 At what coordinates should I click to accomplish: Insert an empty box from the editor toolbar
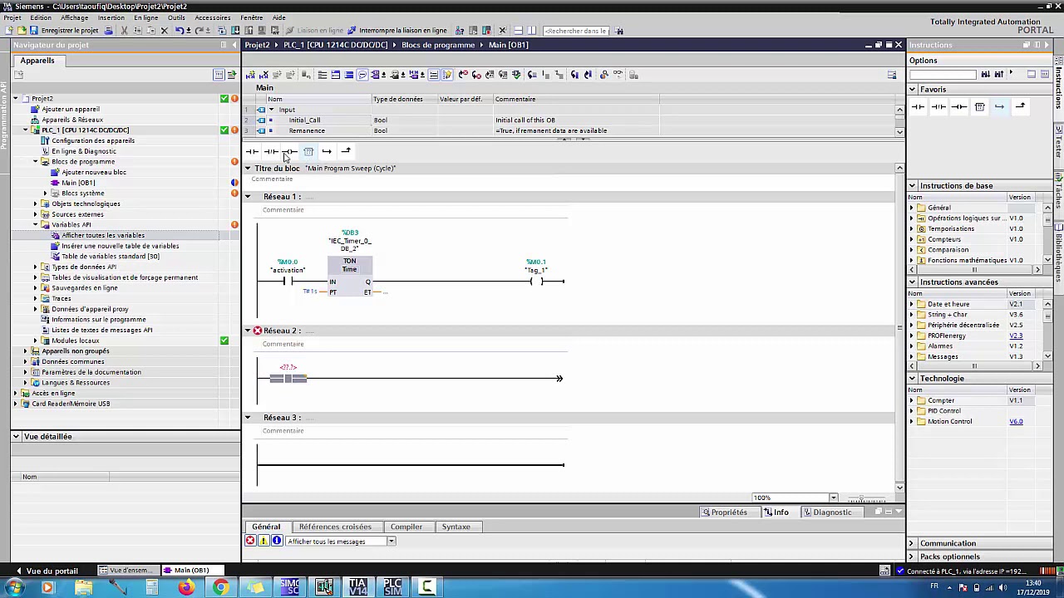(x=308, y=151)
